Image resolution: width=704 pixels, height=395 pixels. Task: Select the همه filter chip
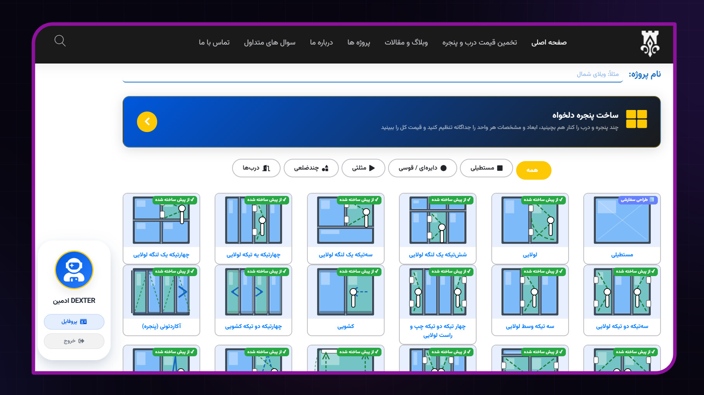point(534,170)
